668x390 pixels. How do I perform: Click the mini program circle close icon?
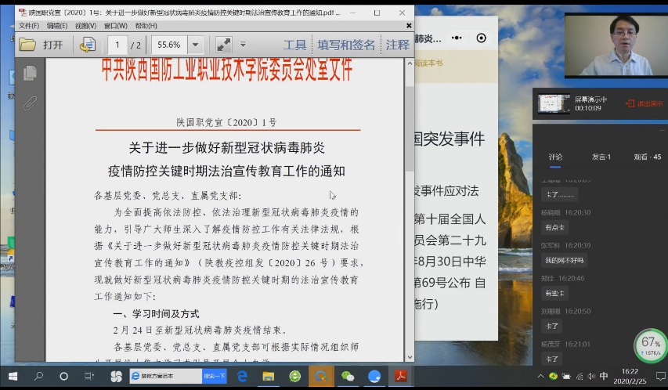pos(481,38)
